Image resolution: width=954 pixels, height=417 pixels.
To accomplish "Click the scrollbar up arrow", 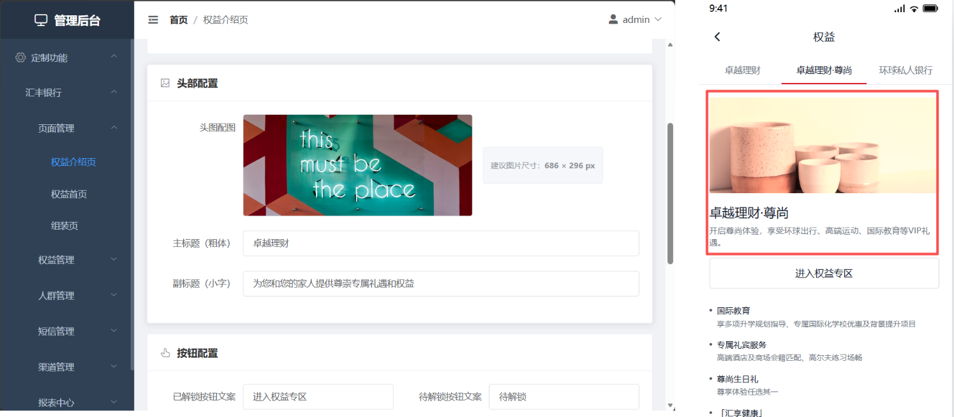I will coord(670,45).
